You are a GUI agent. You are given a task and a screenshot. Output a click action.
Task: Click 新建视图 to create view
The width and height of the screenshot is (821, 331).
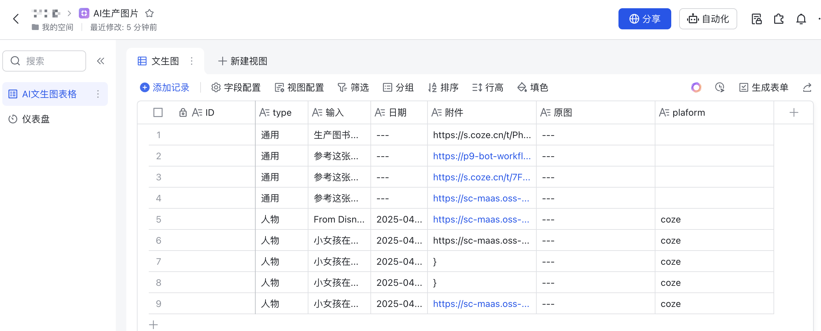pyautogui.click(x=242, y=61)
